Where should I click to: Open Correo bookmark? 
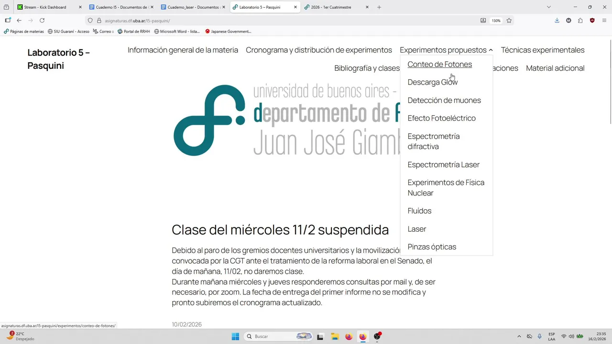(x=103, y=32)
